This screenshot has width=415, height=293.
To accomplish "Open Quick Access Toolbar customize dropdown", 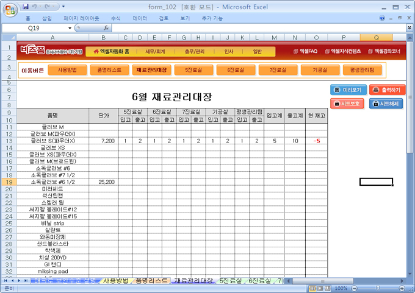I will [x=63, y=6].
